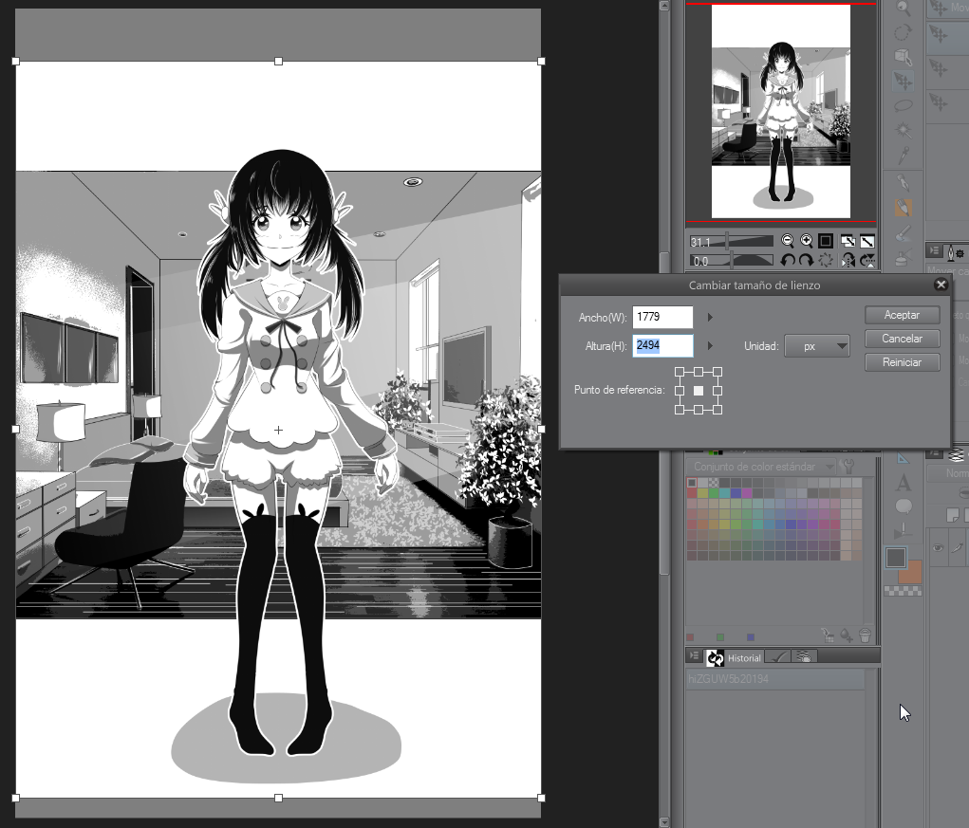The height and width of the screenshot is (828, 969).
Task: Select the highlighted Pencil tool
Action: [x=904, y=208]
